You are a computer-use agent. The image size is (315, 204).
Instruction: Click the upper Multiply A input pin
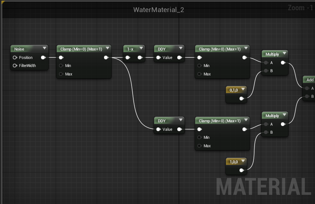point(266,63)
